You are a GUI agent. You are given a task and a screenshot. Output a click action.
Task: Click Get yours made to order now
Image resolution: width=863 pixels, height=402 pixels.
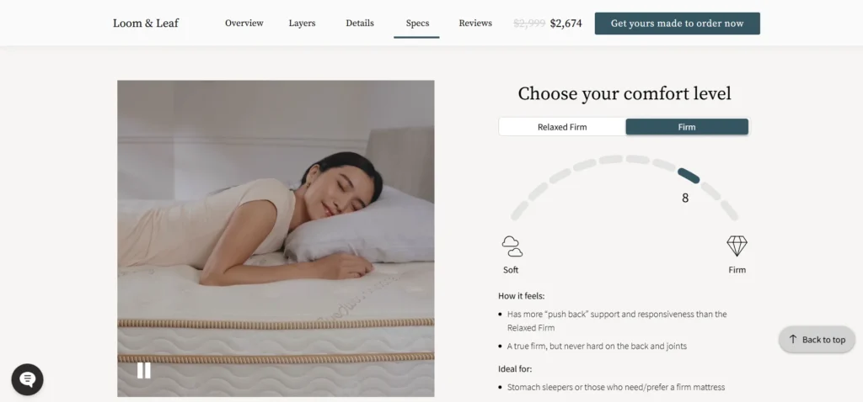[x=677, y=24]
